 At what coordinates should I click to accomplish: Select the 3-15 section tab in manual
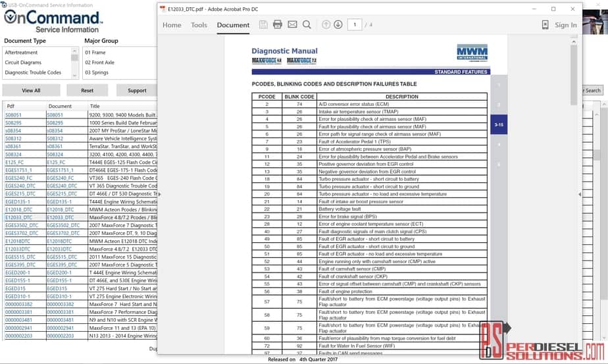[499, 124]
